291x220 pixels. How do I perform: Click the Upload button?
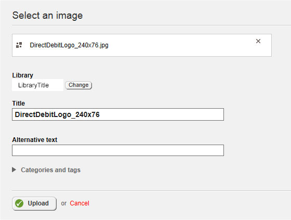34,203
